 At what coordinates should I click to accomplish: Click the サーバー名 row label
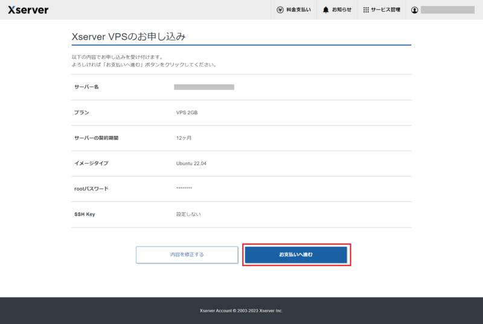(86, 87)
